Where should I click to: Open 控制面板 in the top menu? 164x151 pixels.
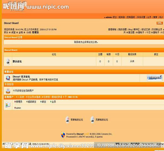tap(131, 17)
